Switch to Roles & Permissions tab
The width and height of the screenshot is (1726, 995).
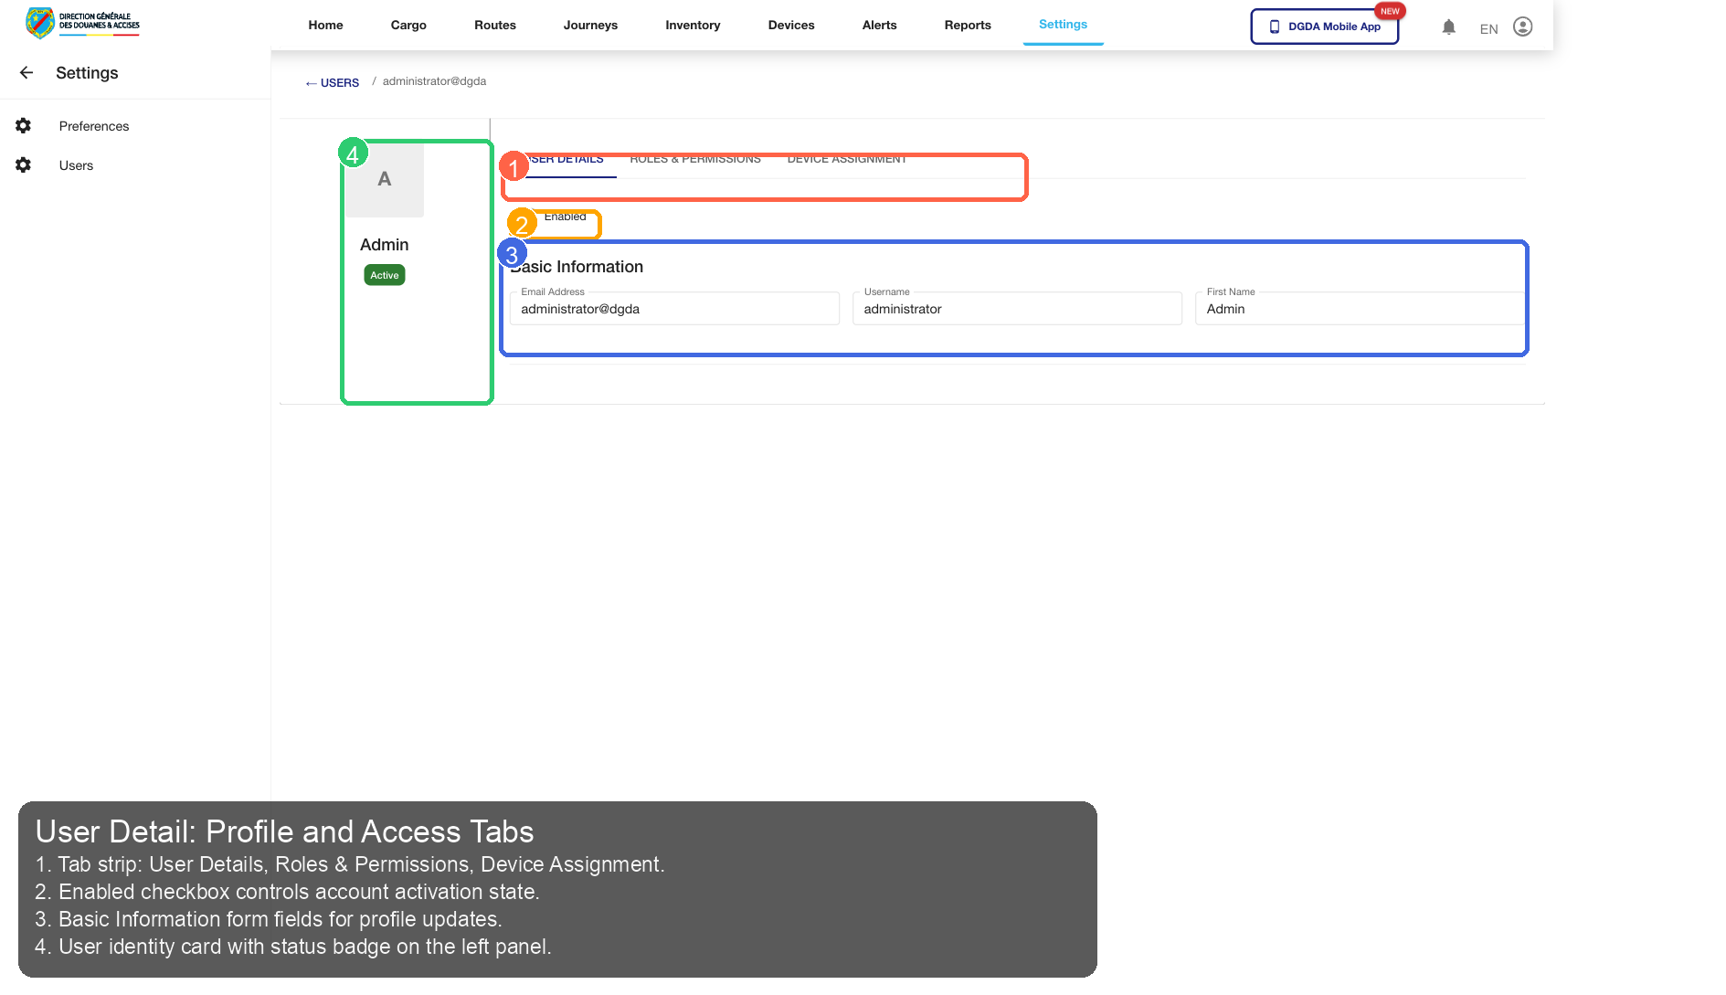coord(695,158)
